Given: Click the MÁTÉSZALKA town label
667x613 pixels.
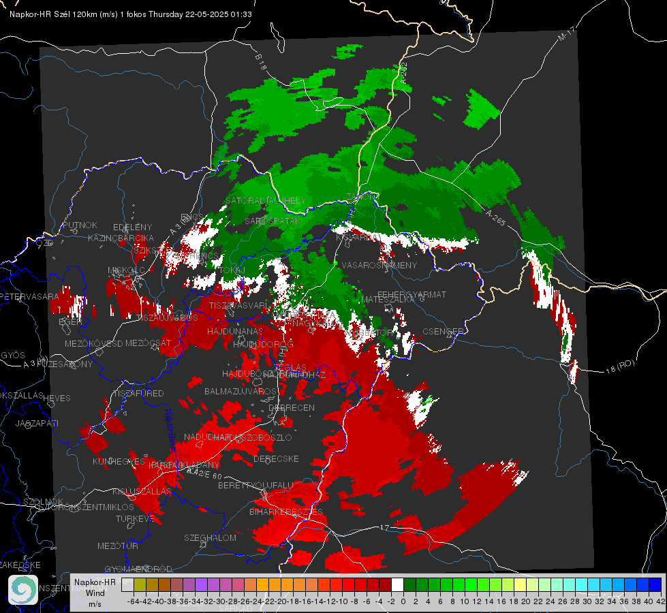Looking at the screenshot, I should pos(388,300).
